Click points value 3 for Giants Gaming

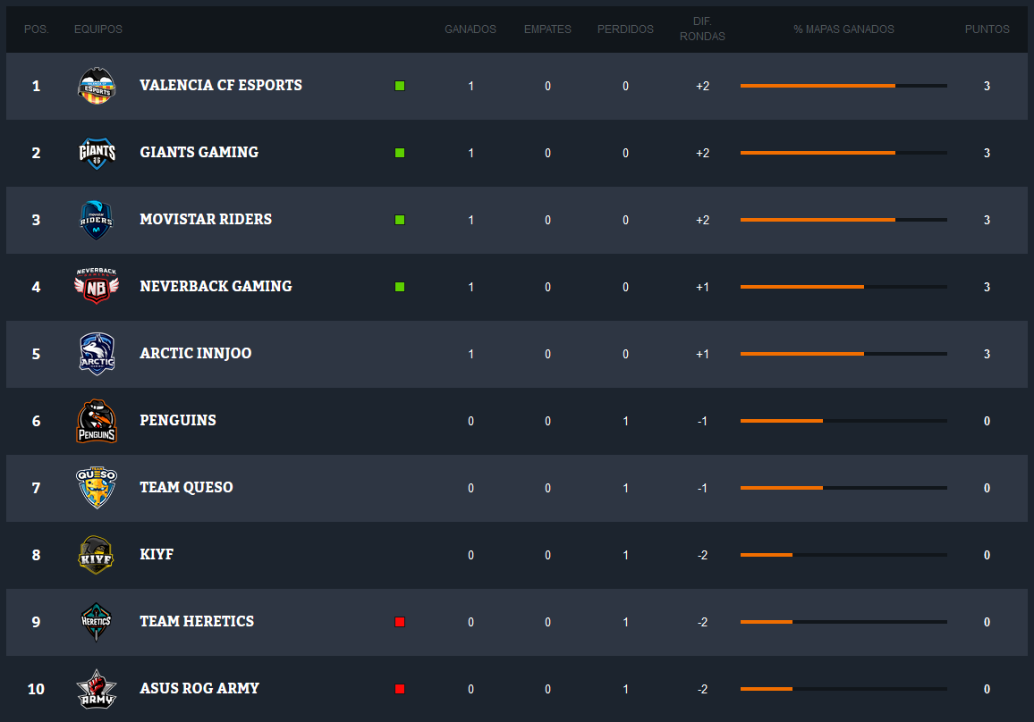[x=987, y=153]
